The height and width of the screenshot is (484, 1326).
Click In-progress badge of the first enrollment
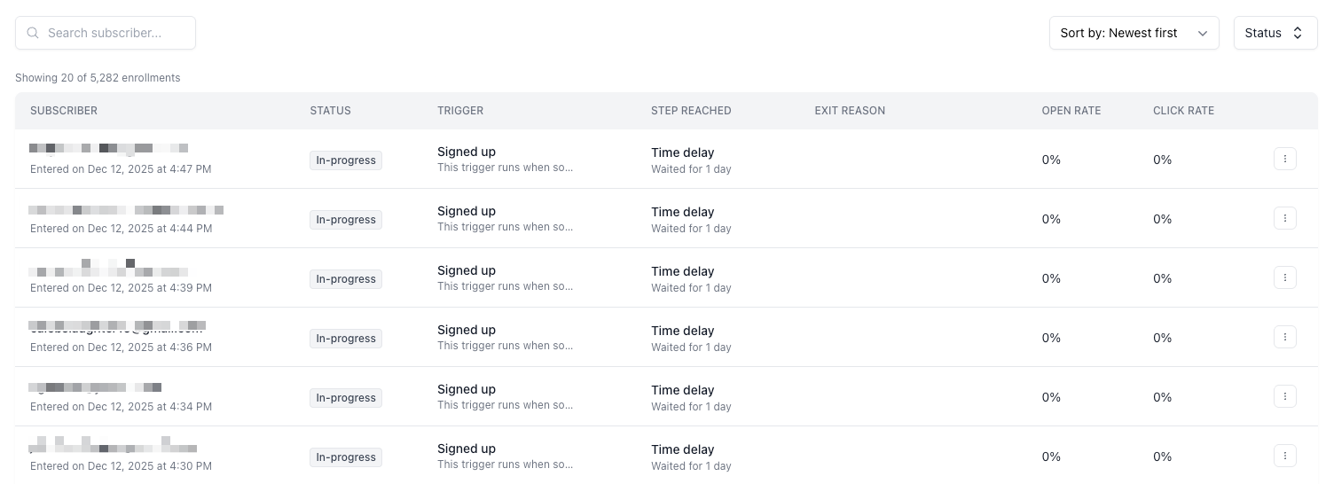point(346,160)
